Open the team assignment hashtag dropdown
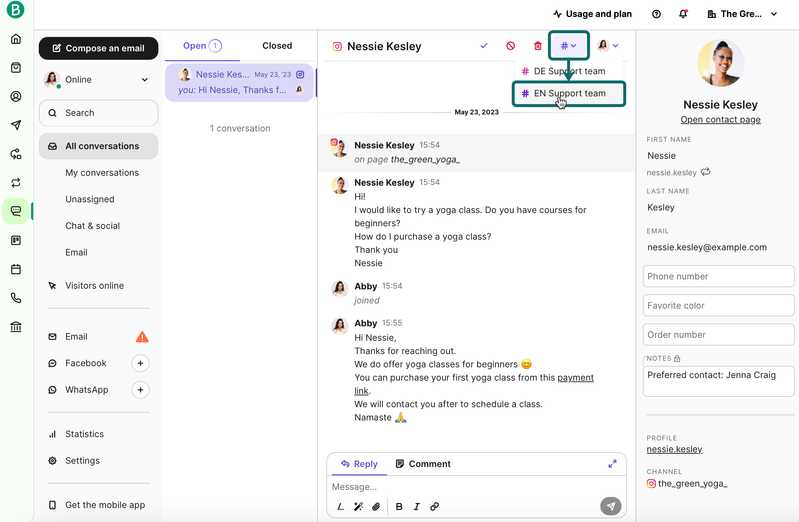Viewport: 799px width, 522px height. tap(569, 45)
